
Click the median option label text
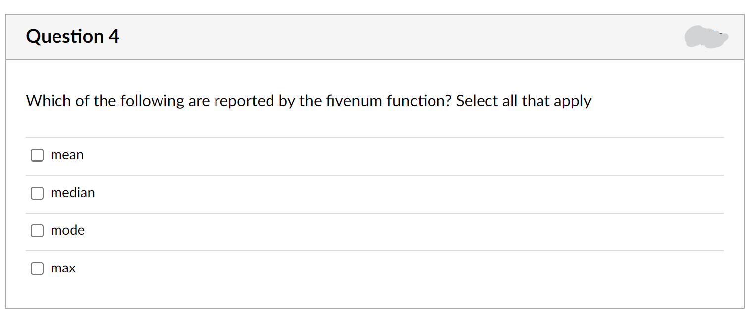click(73, 193)
